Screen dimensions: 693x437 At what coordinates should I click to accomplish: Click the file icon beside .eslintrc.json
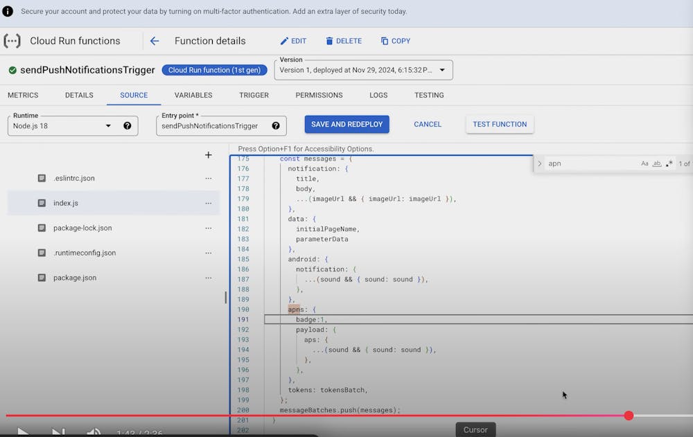[x=42, y=179]
